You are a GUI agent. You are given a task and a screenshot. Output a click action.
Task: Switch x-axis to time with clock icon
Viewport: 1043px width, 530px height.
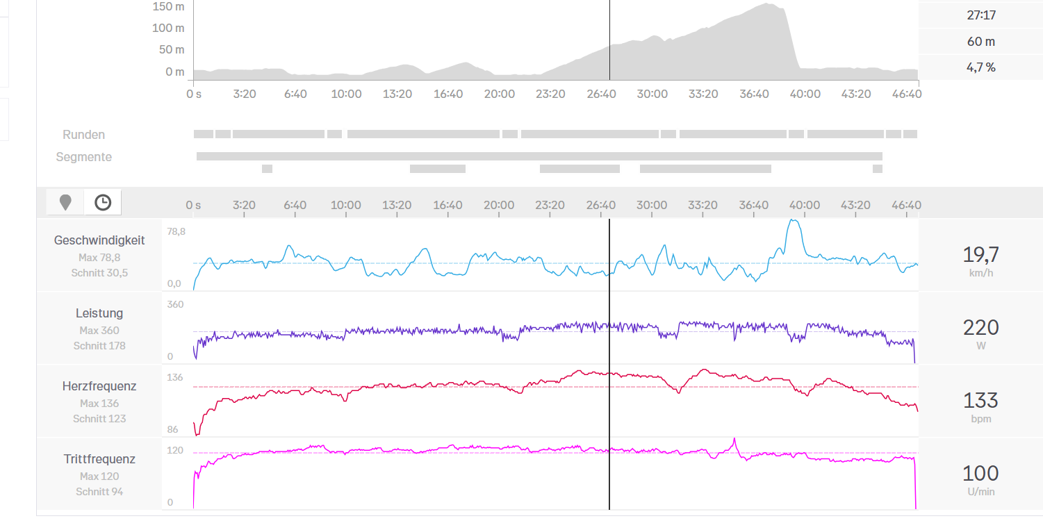coord(103,202)
